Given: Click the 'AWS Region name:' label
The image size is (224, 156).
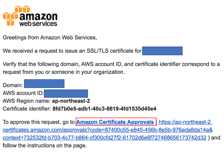Looking at the screenshot, I should pyautogui.click(x=27, y=101).
